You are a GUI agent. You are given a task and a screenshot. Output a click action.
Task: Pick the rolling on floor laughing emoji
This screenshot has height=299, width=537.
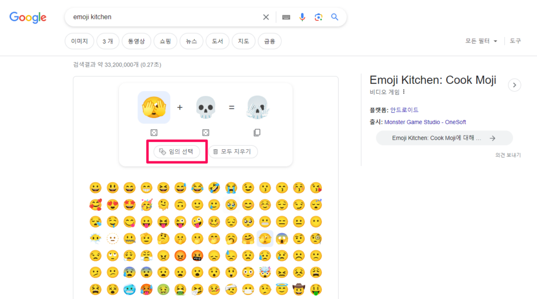coord(214,188)
